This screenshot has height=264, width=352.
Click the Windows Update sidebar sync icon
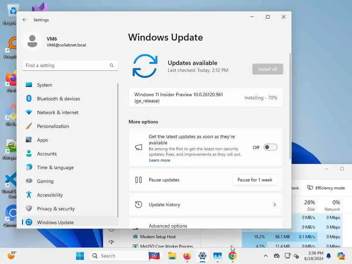29,222
